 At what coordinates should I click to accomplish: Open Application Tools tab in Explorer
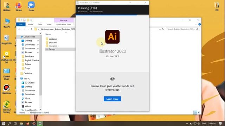point(64,24)
